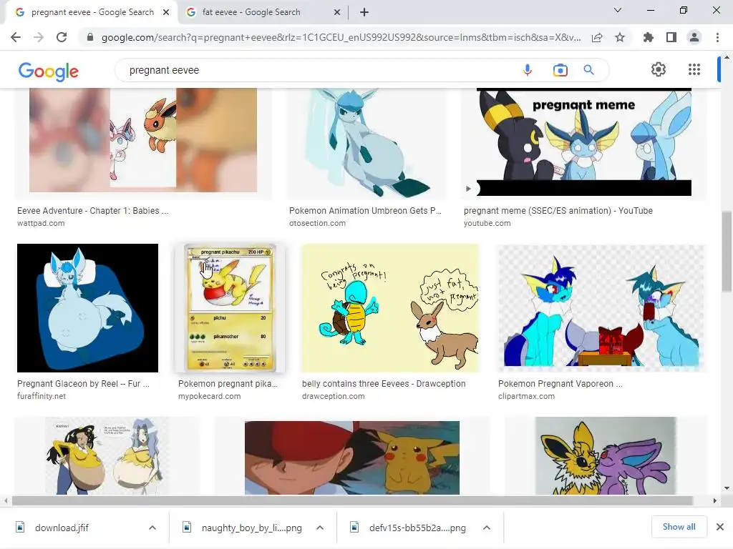
Task: Close the 'fat eevee' tab
Action: tap(337, 12)
